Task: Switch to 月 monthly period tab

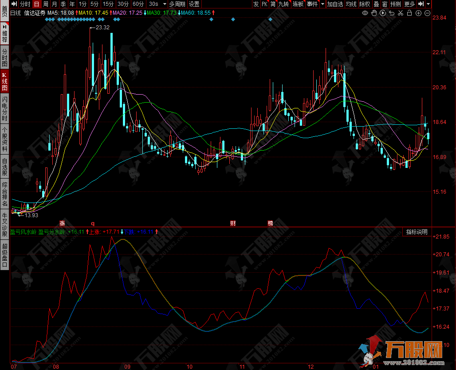Action: 55,4
